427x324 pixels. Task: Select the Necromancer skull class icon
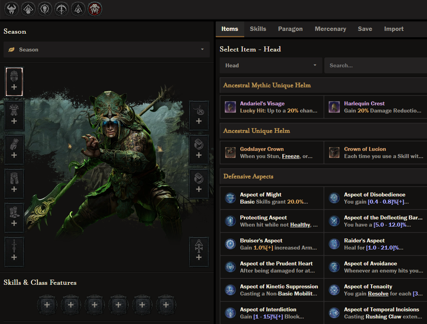pyautogui.click(x=45, y=9)
